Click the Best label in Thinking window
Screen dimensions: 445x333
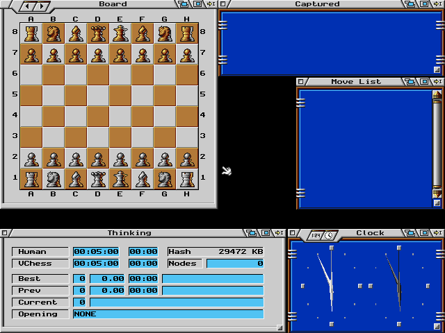pyautogui.click(x=40, y=279)
